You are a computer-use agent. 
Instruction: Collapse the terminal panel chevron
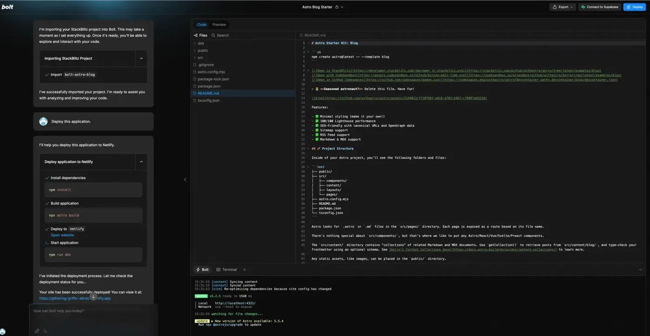(x=640, y=270)
